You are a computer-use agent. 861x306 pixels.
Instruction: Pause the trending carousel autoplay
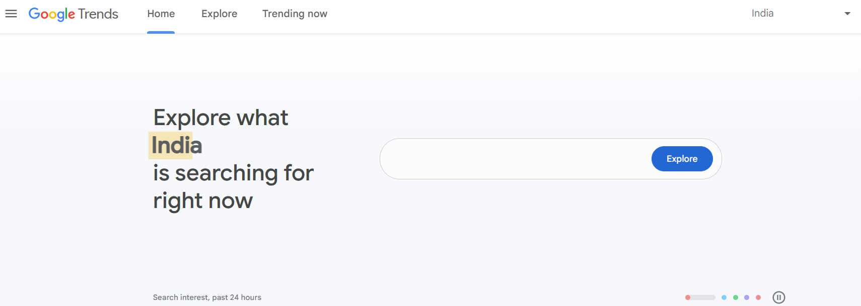tap(778, 297)
